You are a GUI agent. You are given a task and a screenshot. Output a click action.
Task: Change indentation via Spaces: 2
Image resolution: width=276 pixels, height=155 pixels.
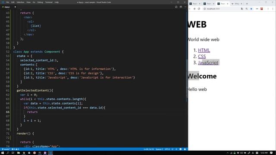(x=159, y=149)
